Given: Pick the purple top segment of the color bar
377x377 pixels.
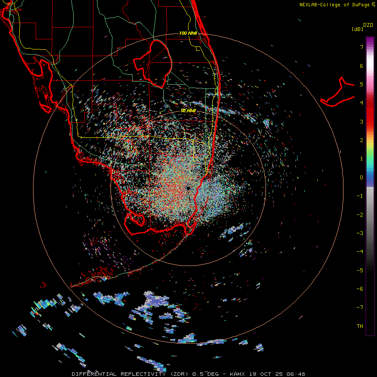Looking at the screenshot, I should (370, 41).
